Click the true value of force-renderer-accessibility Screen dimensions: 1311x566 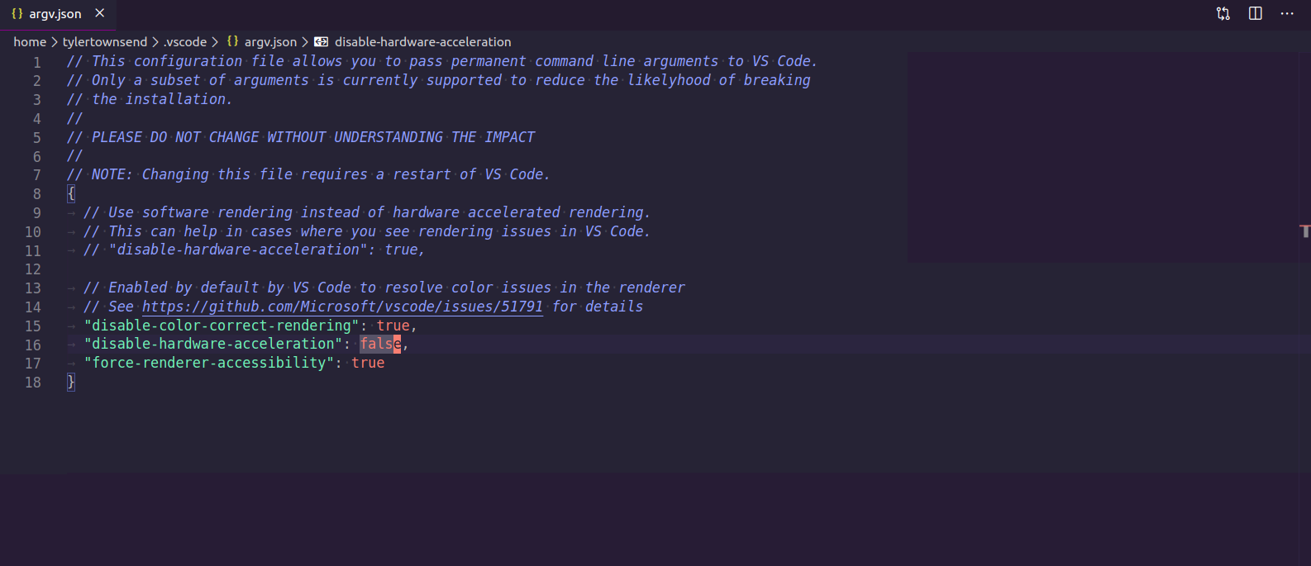(x=368, y=362)
